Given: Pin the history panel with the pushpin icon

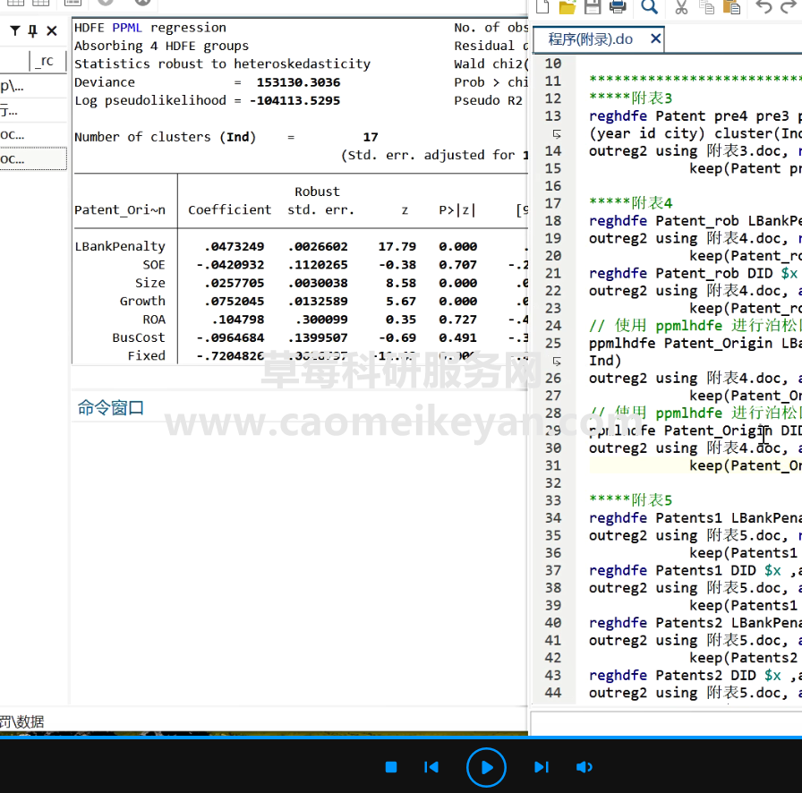Looking at the screenshot, I should (x=33, y=31).
